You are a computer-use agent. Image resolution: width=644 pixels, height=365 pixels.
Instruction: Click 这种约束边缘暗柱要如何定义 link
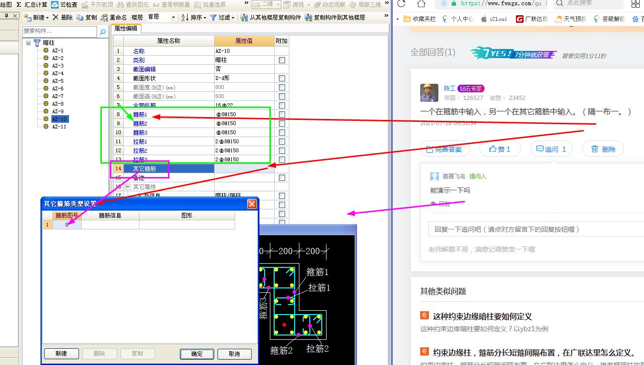(482, 316)
